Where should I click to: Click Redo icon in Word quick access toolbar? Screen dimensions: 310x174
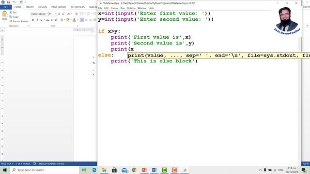pos(21,2)
